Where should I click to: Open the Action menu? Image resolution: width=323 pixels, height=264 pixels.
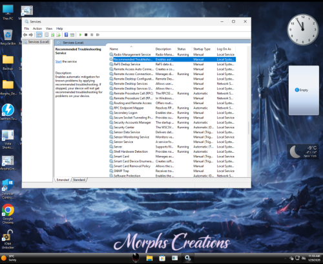tap(37, 28)
